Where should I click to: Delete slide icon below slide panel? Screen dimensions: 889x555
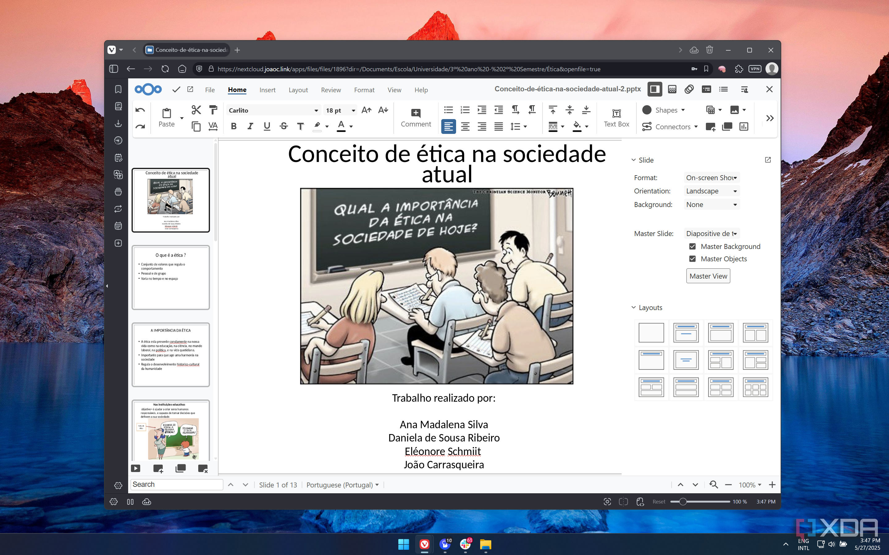click(x=203, y=468)
